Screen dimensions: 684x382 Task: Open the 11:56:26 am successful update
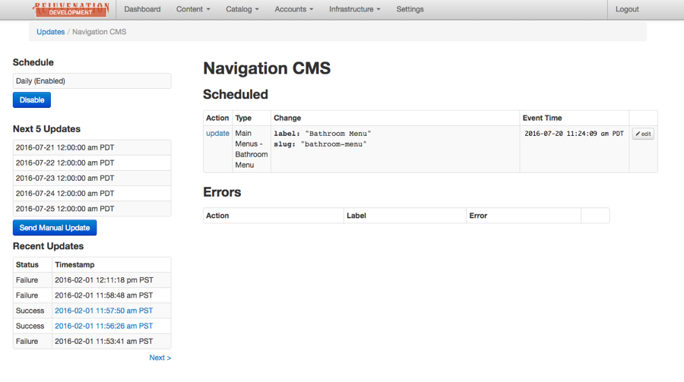tap(104, 327)
